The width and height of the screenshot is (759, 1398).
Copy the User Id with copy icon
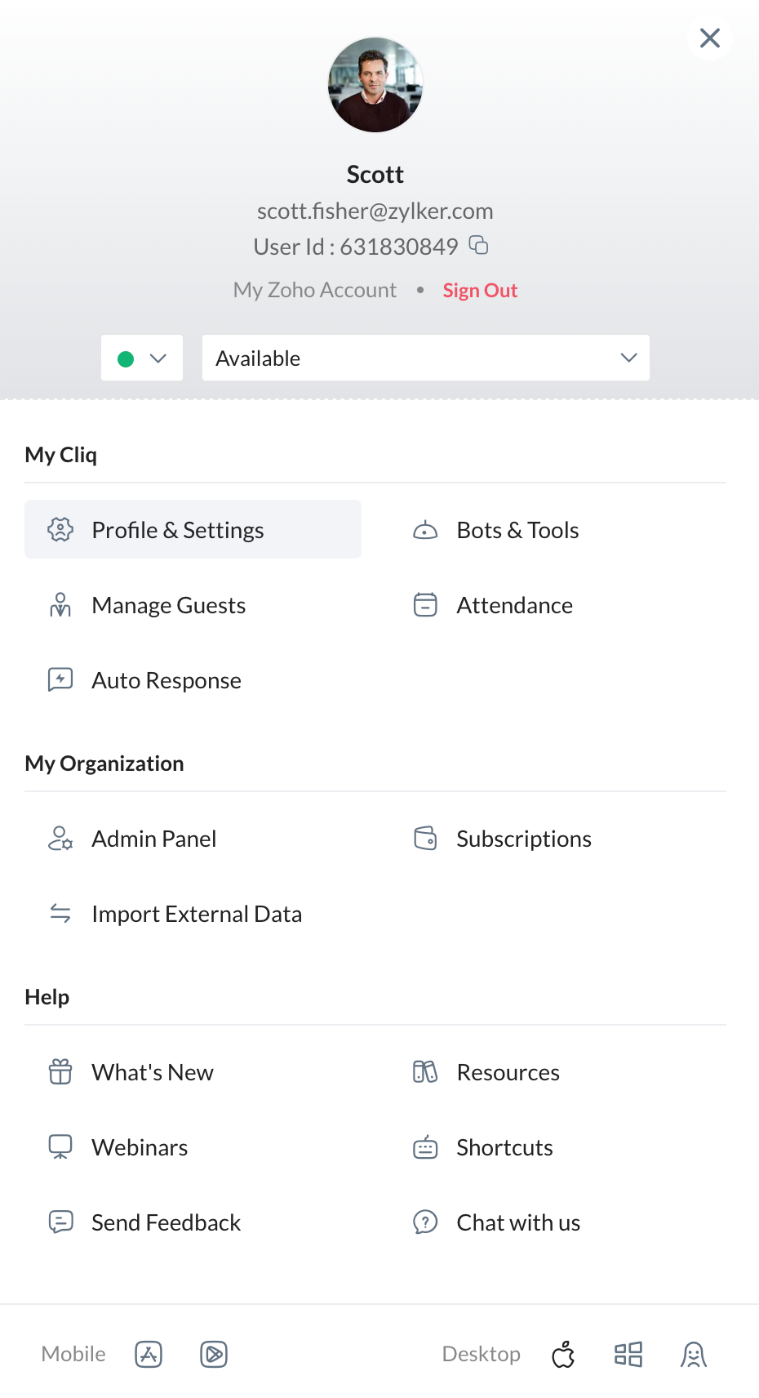[x=479, y=245]
